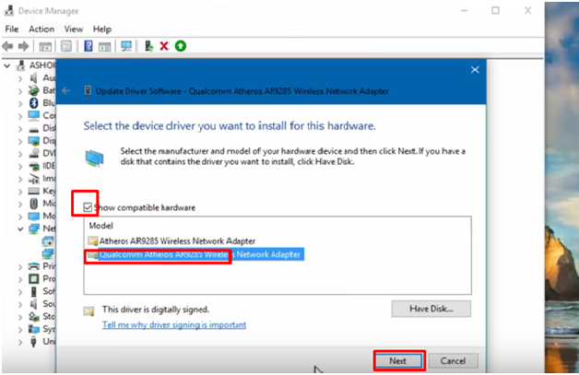This screenshot has width=579, height=375.
Task: Open the File menu
Action: (12, 29)
